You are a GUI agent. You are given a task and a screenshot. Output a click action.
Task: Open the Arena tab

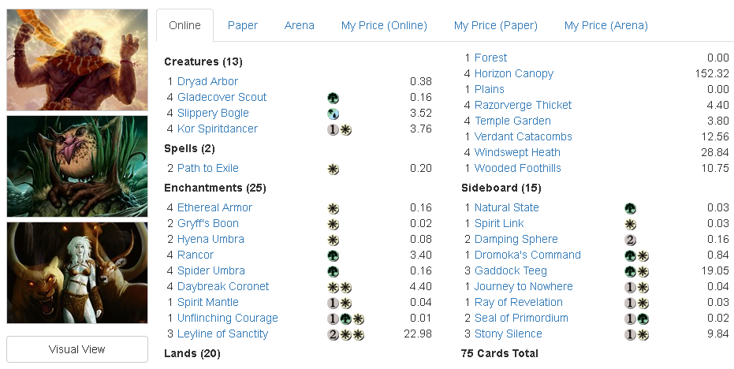pos(300,25)
